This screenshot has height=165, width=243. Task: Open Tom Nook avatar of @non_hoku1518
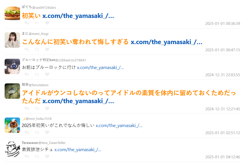pyautogui.click(x=12, y=125)
